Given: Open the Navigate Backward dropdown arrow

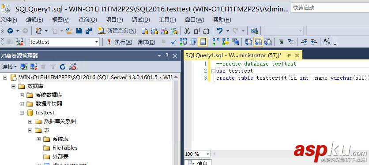Looking at the screenshot, I should [17, 31].
